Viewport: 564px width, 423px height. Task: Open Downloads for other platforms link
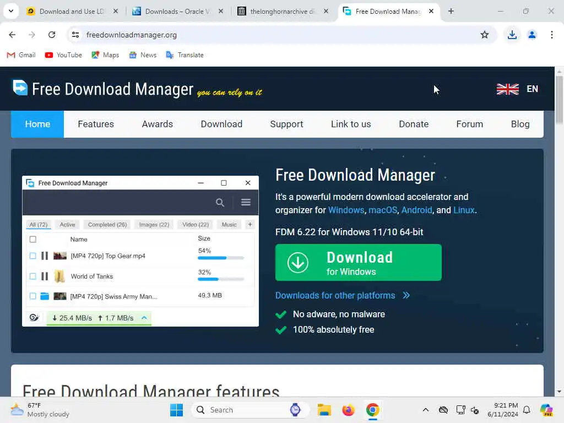coord(343,295)
